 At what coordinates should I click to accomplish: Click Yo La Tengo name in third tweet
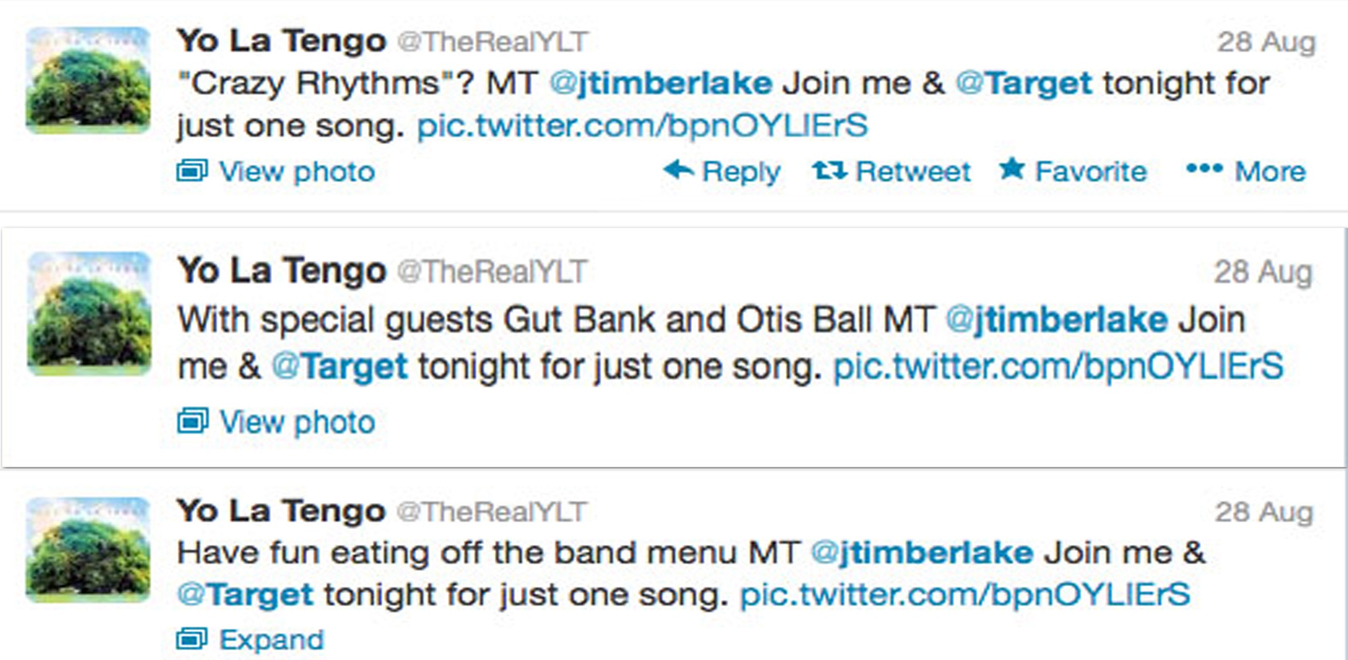(x=281, y=511)
